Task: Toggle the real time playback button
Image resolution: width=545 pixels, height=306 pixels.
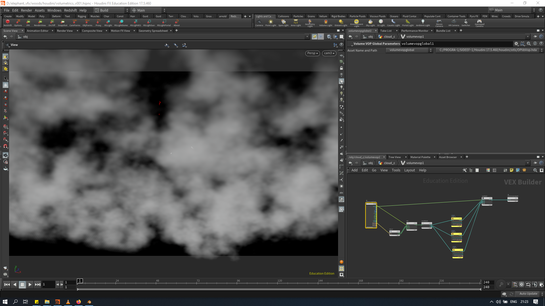Action: pyautogui.click(x=521, y=284)
